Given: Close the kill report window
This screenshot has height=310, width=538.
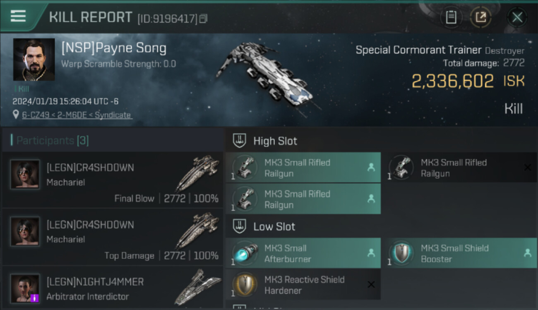Looking at the screenshot, I should (517, 17).
